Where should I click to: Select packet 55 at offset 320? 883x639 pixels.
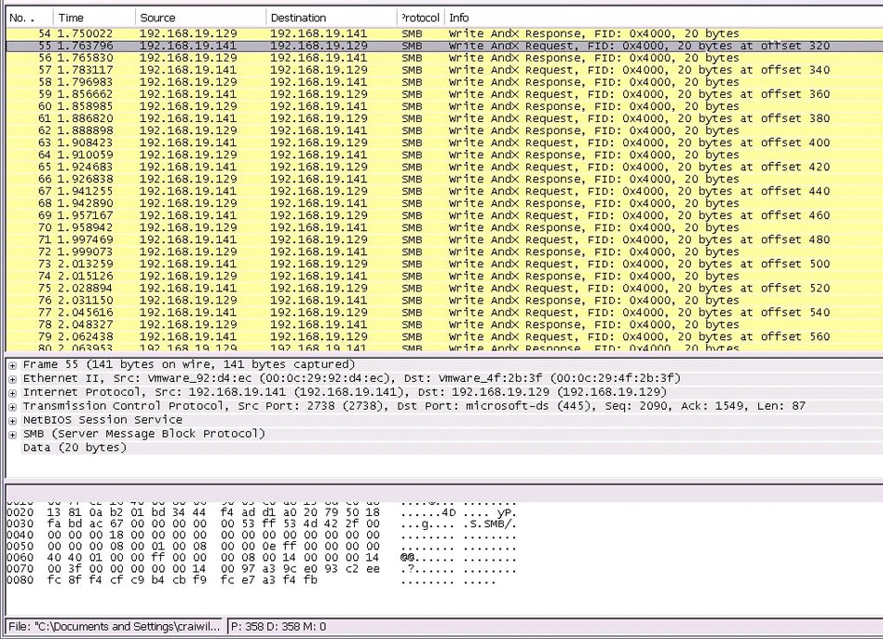tap(444, 46)
